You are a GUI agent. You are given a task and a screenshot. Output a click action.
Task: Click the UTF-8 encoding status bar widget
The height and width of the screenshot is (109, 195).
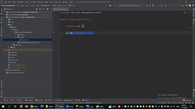[174, 103]
